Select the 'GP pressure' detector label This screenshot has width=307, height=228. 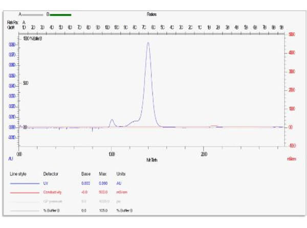click(x=53, y=201)
